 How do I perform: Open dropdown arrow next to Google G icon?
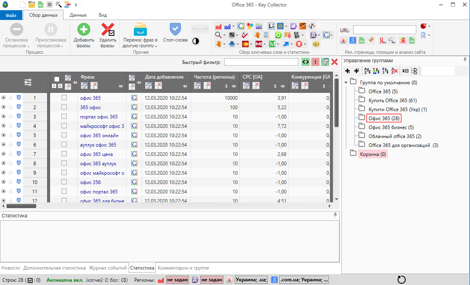point(332,35)
